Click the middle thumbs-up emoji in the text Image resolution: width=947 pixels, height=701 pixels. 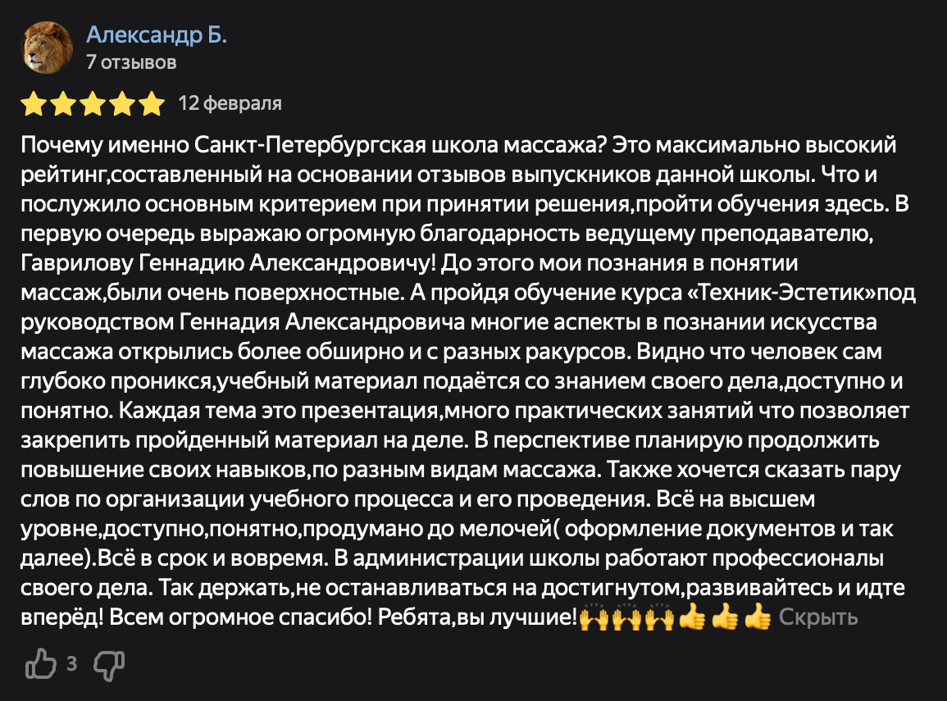pos(725,617)
